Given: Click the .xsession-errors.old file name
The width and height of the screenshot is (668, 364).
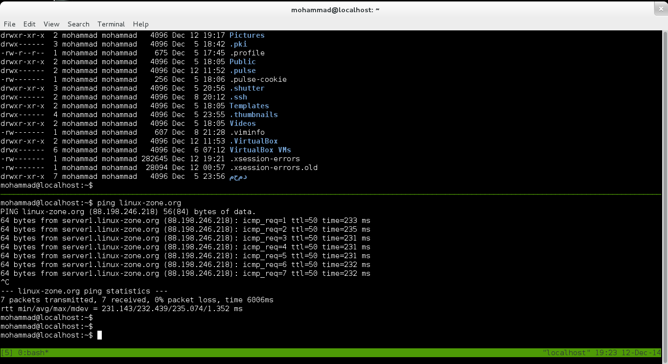Looking at the screenshot, I should coord(273,168).
